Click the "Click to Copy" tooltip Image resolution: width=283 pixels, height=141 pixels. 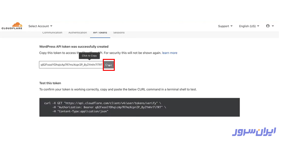tap(90, 56)
